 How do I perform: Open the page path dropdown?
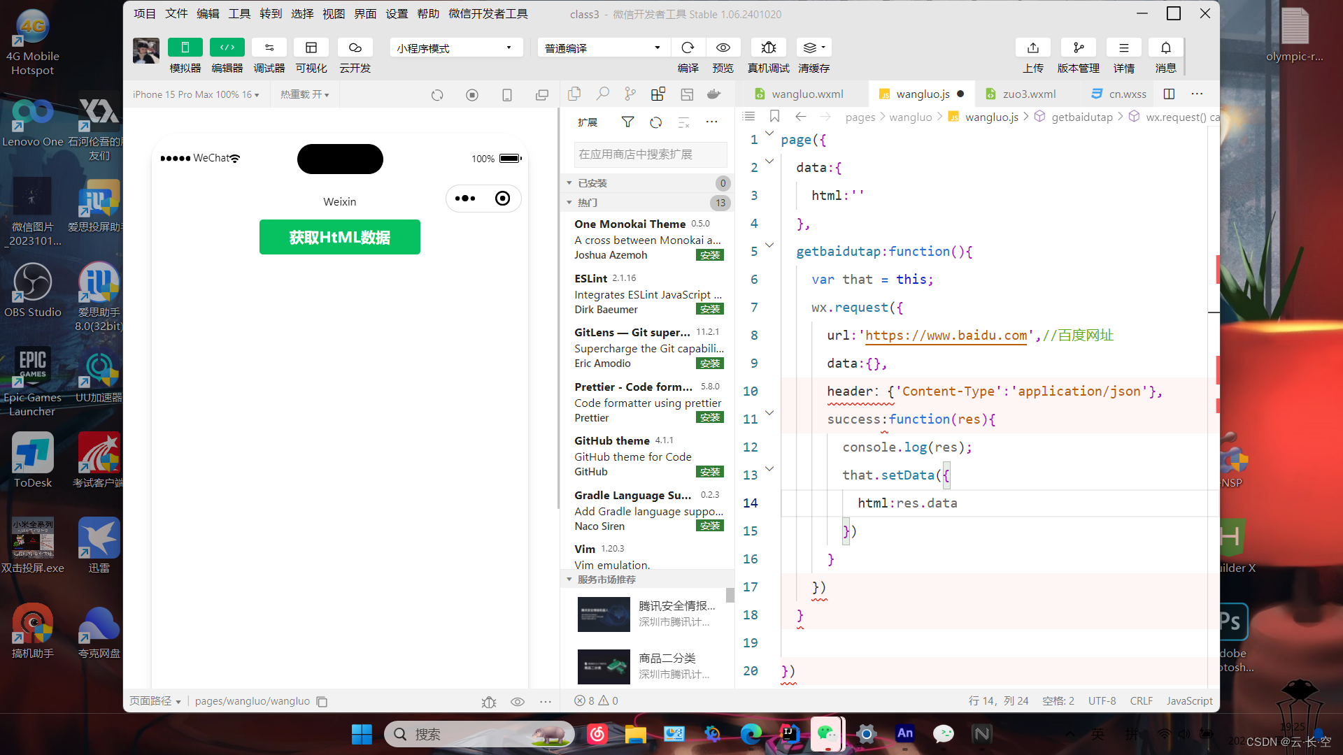coord(155,701)
